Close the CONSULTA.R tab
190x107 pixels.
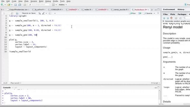point(63,10)
